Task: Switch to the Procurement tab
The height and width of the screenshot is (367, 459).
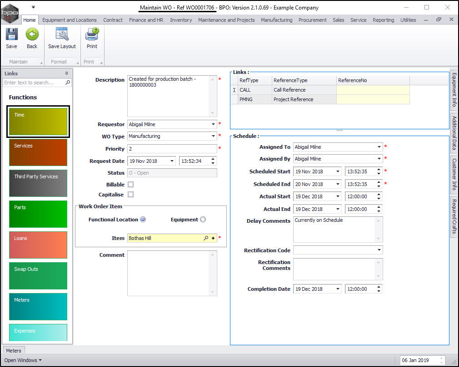Action: tap(312, 20)
